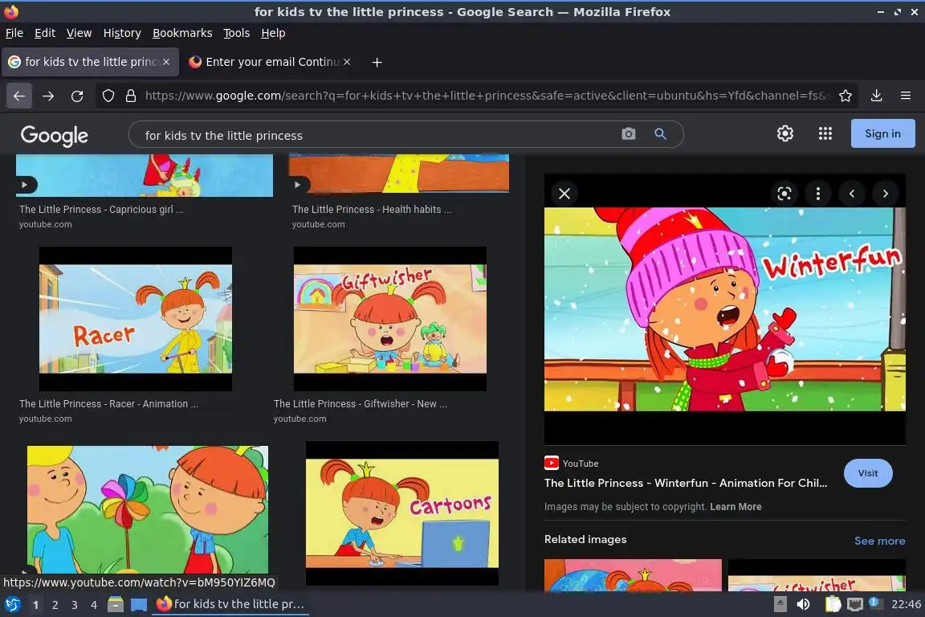Image resolution: width=925 pixels, height=617 pixels.
Task: Open the File menu
Action: coord(14,33)
